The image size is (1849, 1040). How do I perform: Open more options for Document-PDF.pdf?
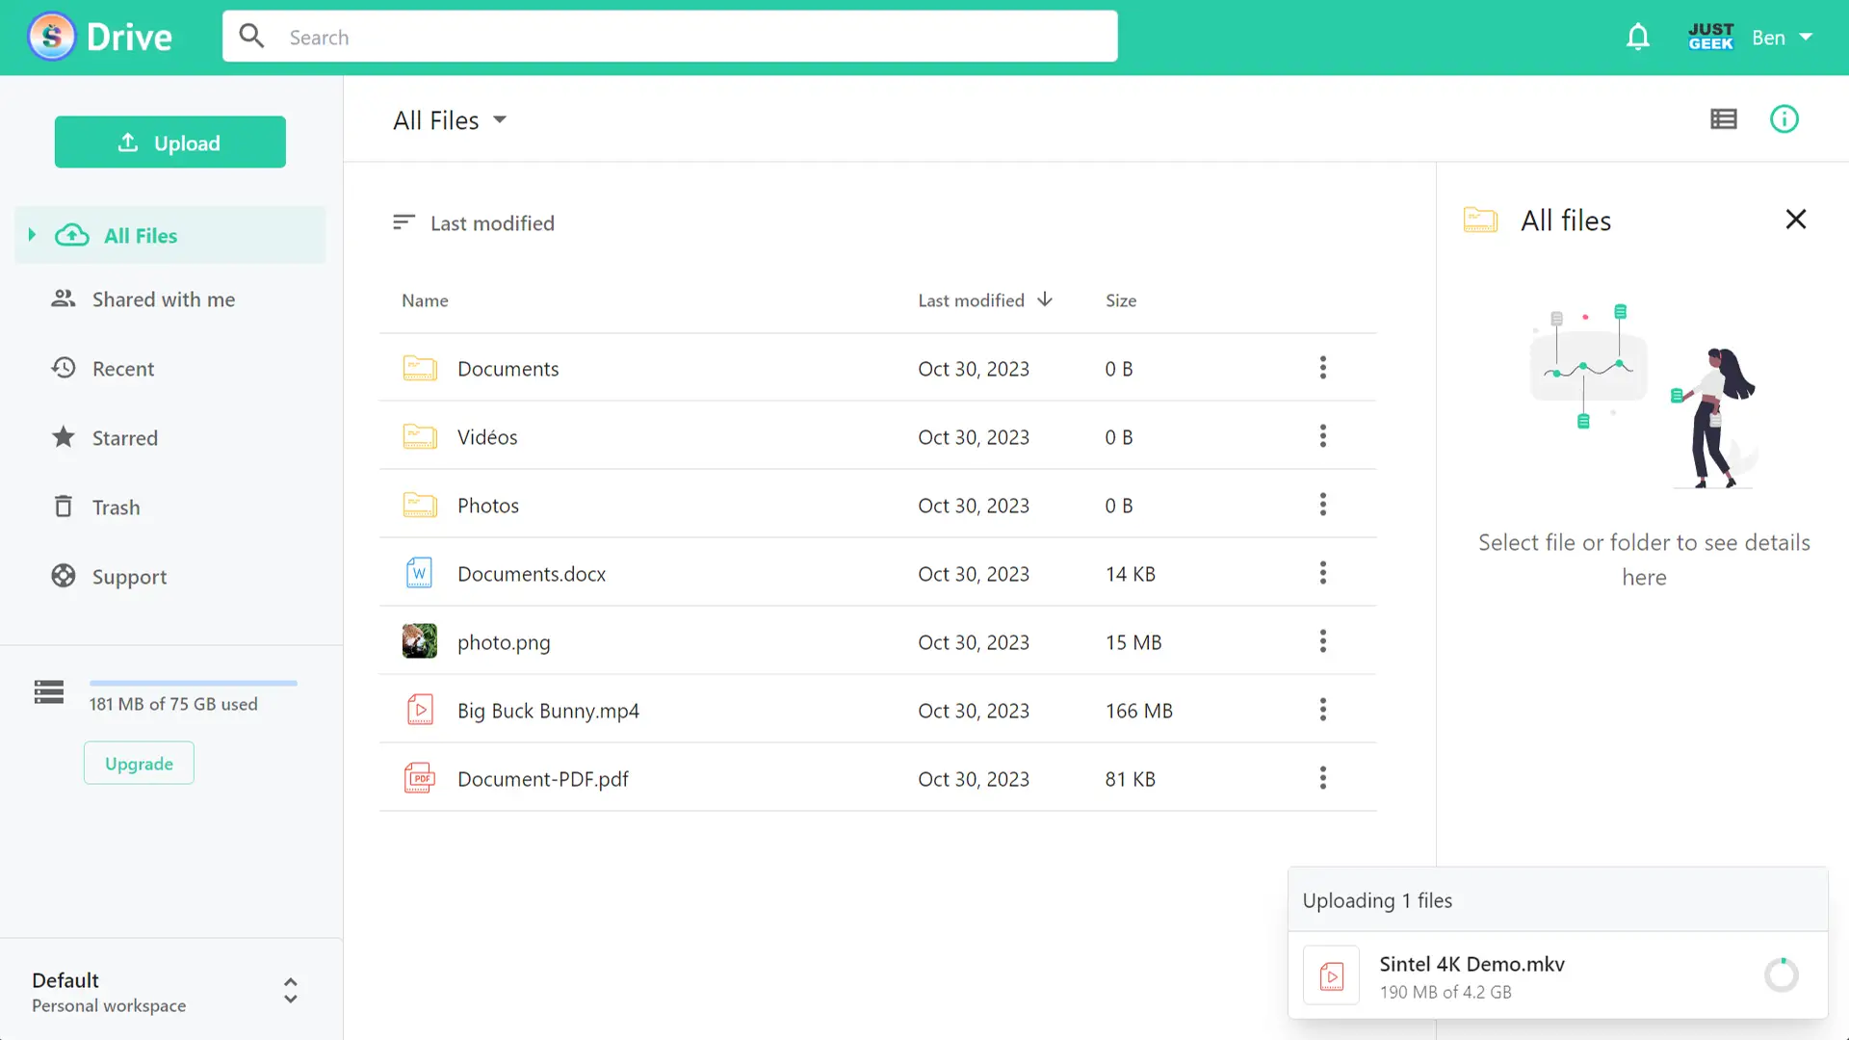1323,778
